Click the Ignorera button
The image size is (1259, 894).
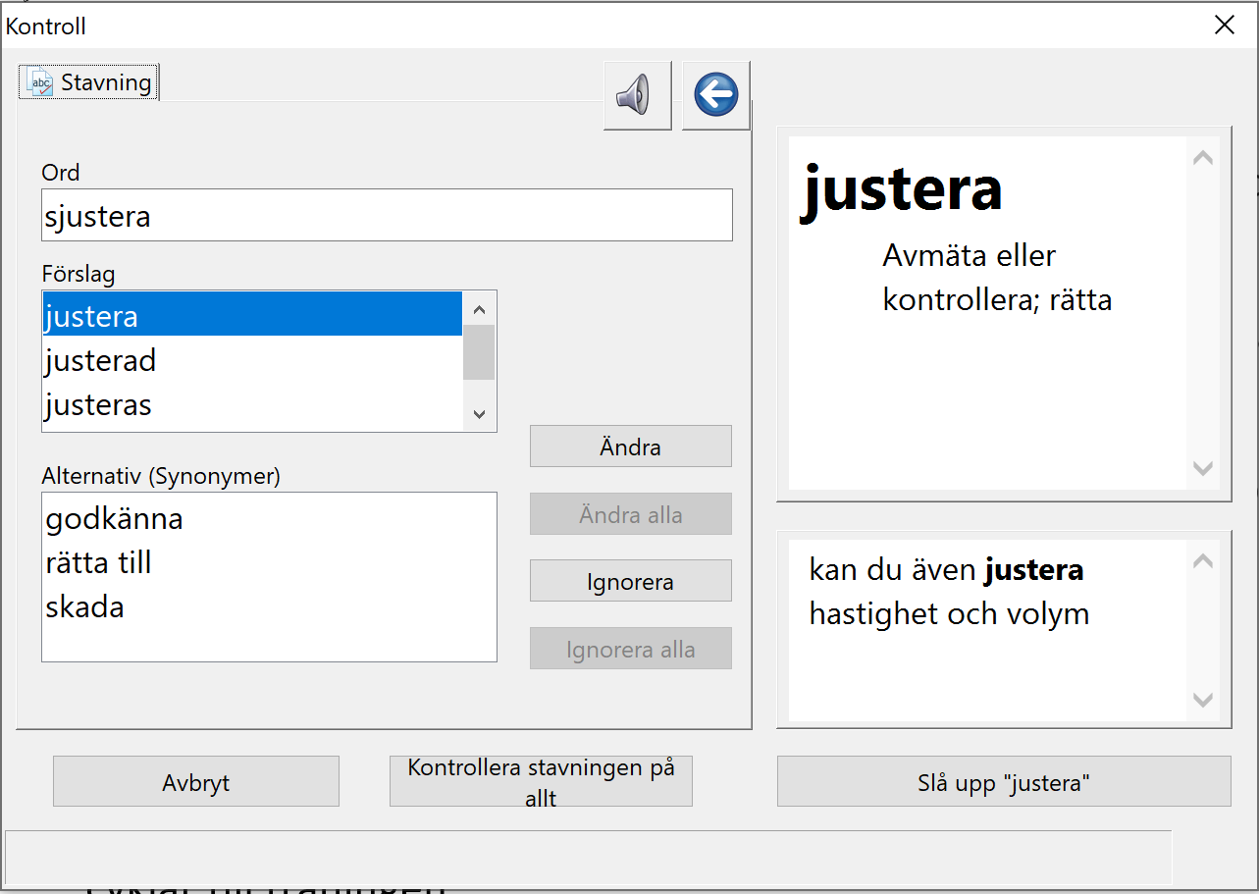click(631, 581)
